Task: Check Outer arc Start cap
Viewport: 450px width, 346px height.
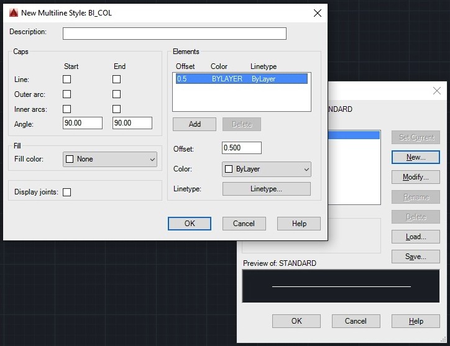Action: 67,94
